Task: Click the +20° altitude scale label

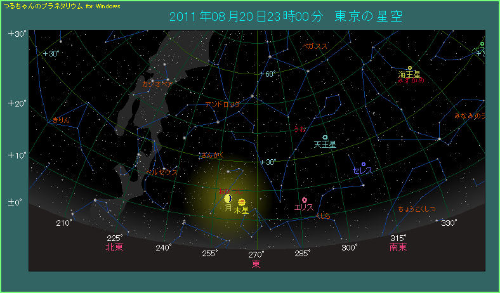Action: pos(16,103)
